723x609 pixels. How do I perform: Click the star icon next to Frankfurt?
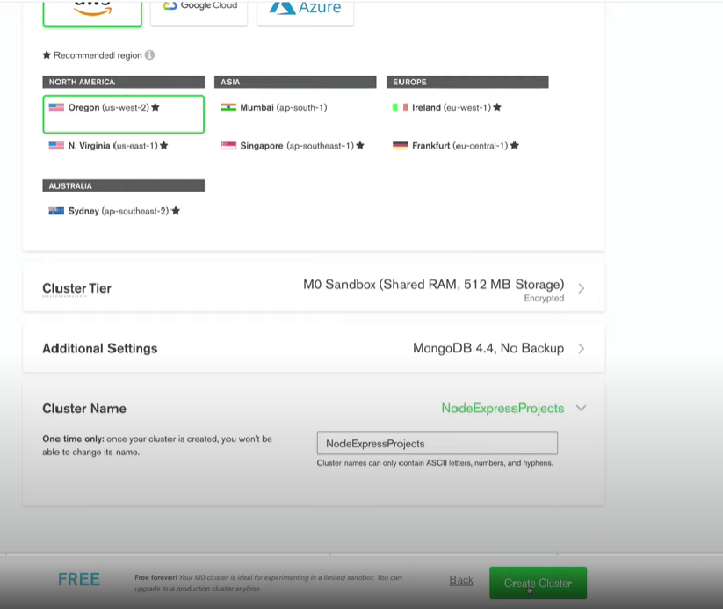pos(515,145)
